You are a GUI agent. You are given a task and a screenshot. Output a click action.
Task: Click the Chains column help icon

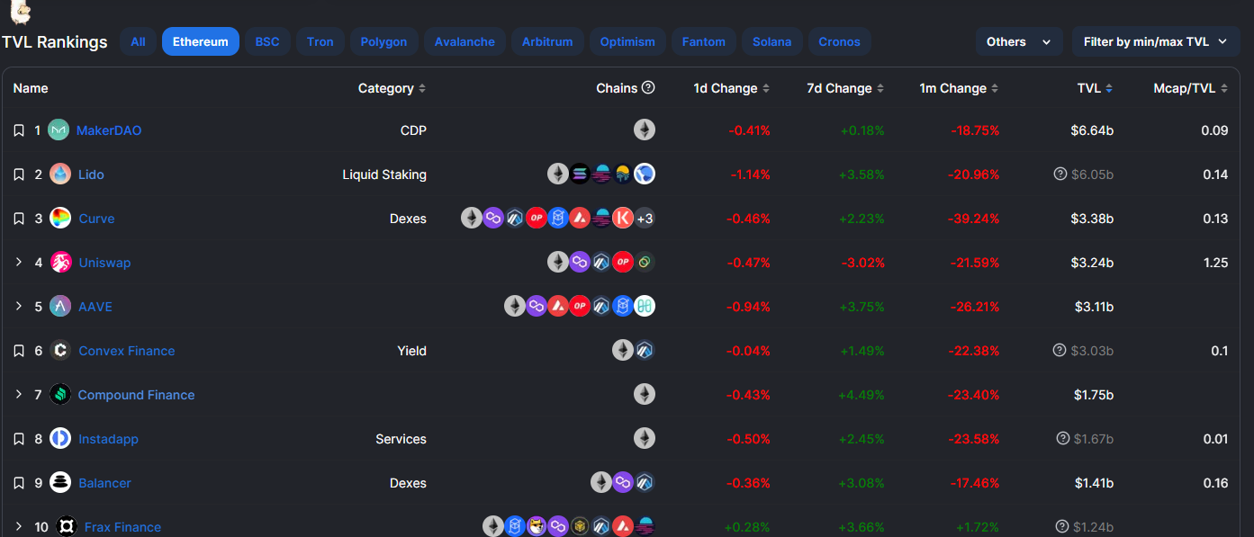[648, 88]
